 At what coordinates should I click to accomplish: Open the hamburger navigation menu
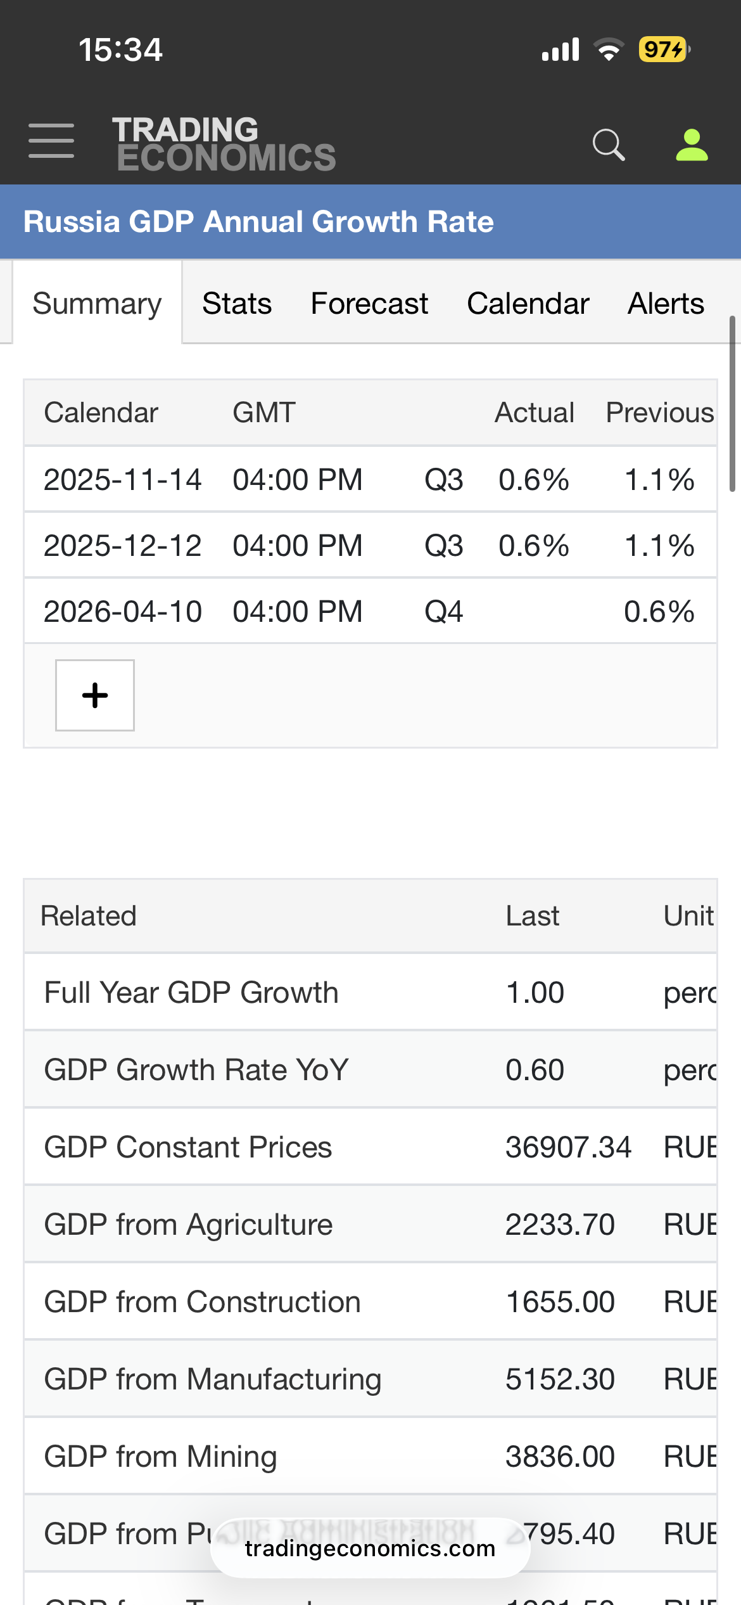coord(51,141)
